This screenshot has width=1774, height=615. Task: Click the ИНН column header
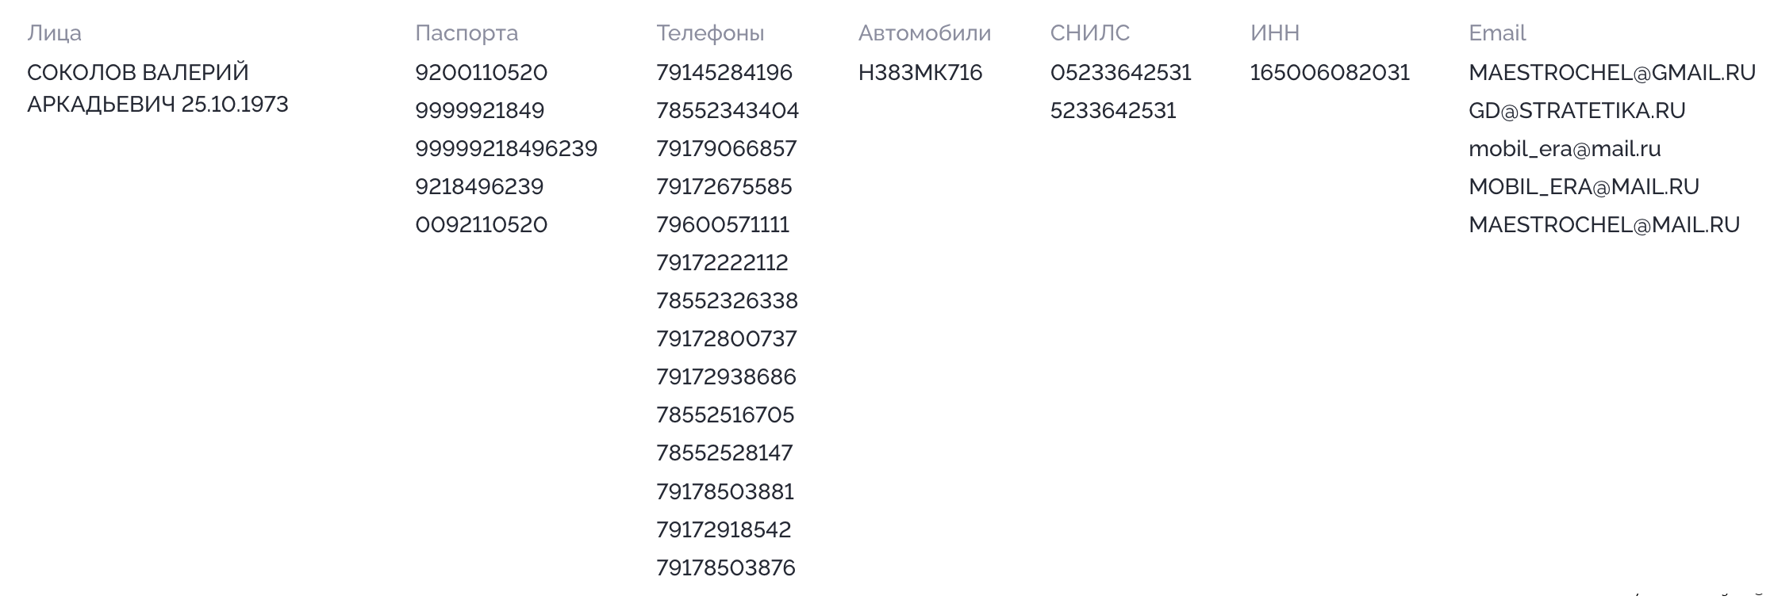(1274, 33)
